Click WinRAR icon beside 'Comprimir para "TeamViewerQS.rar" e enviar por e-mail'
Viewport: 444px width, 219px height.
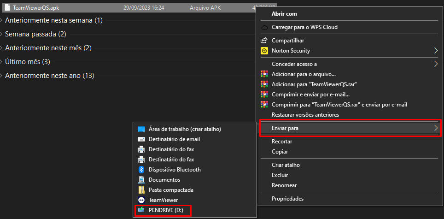[264, 105]
